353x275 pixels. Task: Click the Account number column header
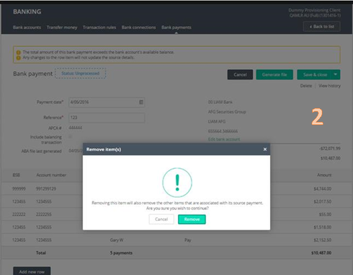(51, 175)
